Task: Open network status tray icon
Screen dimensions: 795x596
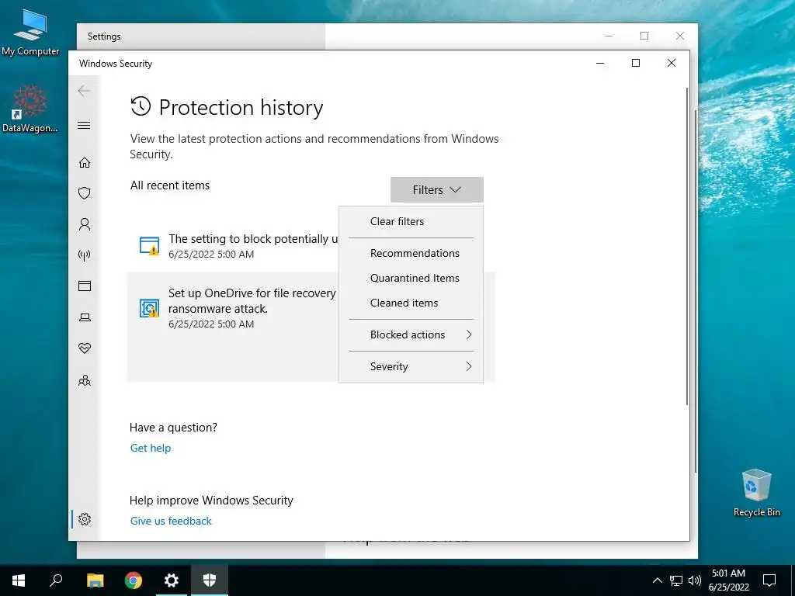Action: pyautogui.click(x=676, y=580)
